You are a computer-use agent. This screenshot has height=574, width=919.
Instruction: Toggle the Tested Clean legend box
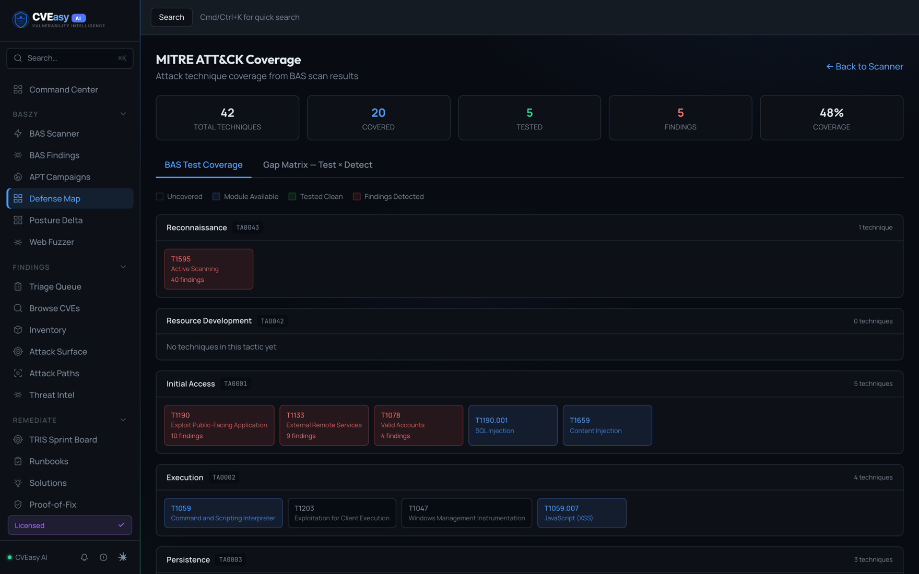point(292,197)
